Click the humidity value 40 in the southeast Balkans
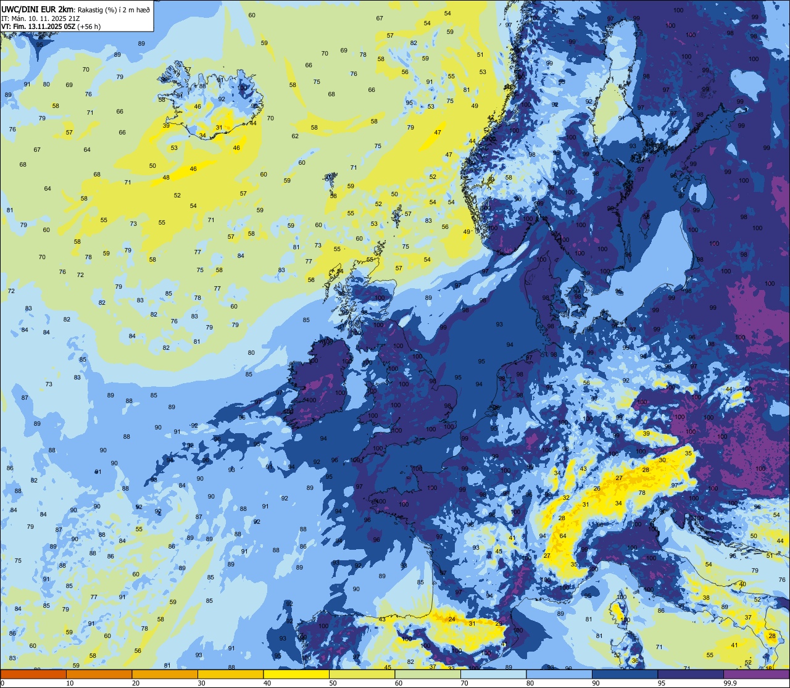The width and height of the screenshot is (790, 688). point(742,584)
